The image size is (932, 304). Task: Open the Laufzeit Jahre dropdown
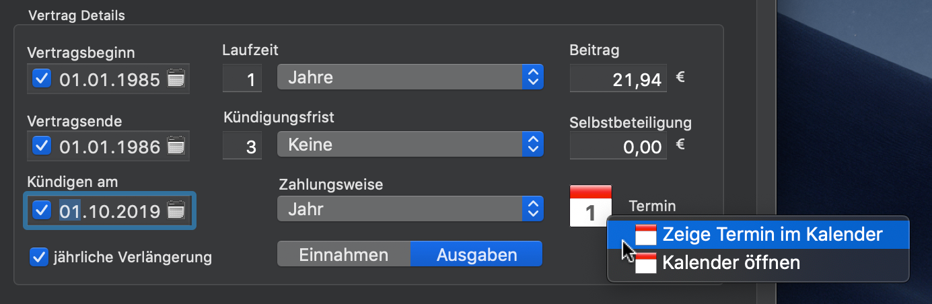(410, 78)
